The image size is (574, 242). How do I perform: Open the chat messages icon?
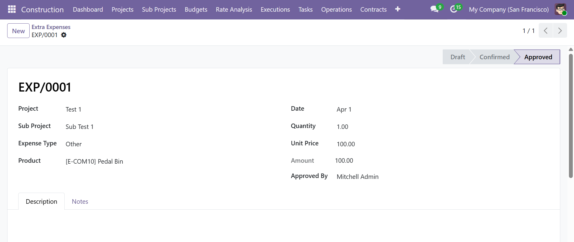pyautogui.click(x=435, y=9)
